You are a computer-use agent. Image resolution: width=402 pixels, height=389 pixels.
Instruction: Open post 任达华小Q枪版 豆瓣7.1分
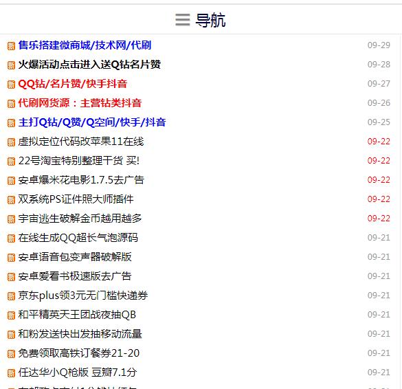pos(78,373)
